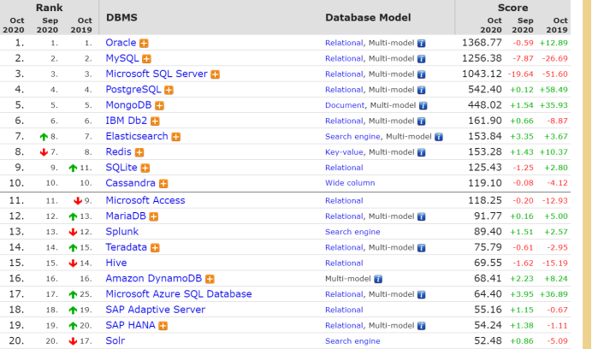Open the MongoDB link
The width and height of the screenshot is (592, 349).
pyautogui.click(x=128, y=105)
